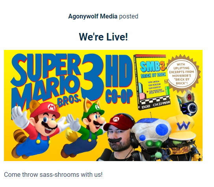
Task: Click the "CO-OP" text in the thumbnail
Action: (119, 96)
